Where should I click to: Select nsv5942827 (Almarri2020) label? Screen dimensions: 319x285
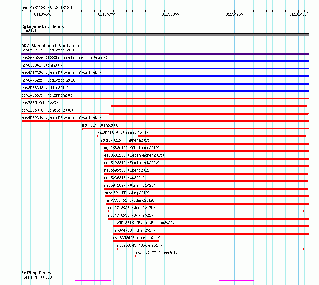pos(130,185)
